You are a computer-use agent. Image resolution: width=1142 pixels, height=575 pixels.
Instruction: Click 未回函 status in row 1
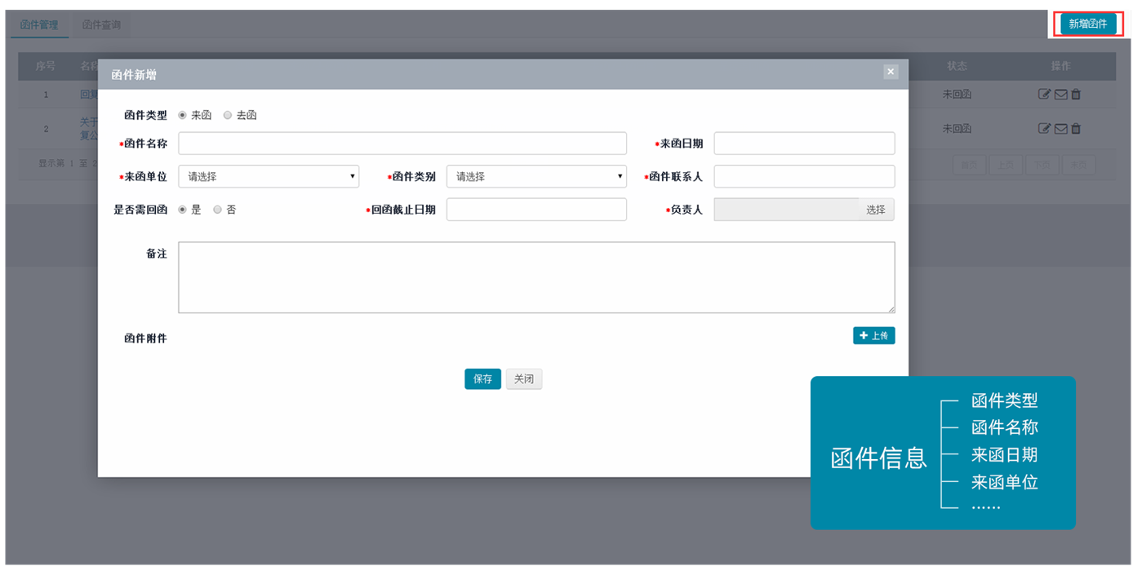(957, 95)
